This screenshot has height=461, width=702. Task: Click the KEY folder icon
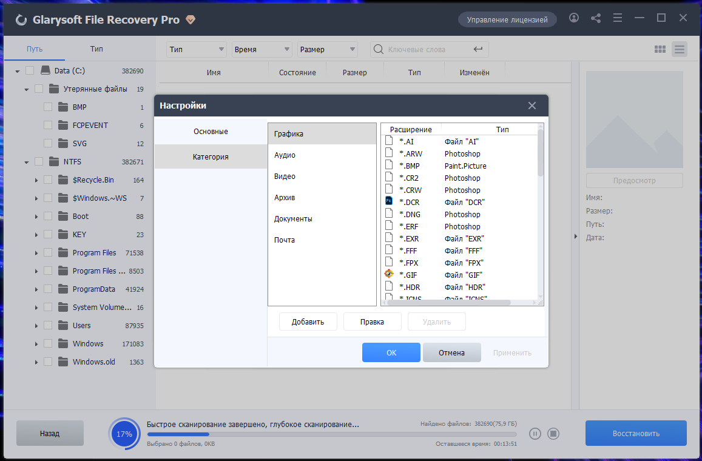63,234
